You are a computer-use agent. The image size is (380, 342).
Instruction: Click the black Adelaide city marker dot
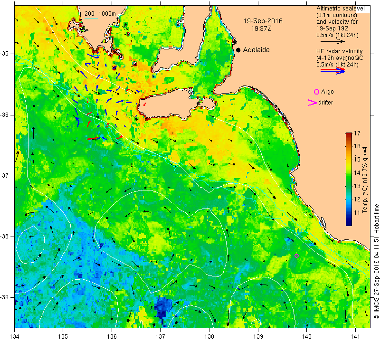pos(238,50)
